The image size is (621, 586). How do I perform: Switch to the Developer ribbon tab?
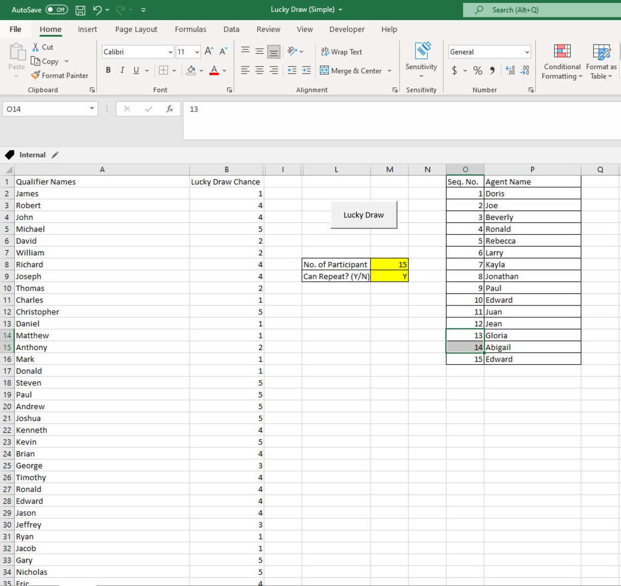click(x=346, y=29)
